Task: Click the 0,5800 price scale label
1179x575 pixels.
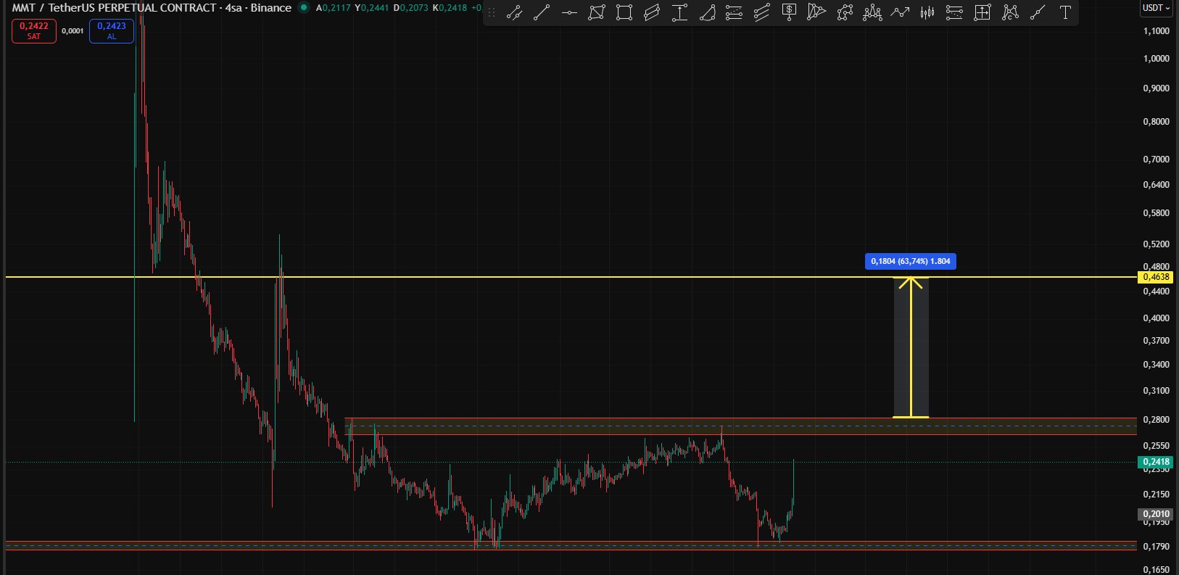Action: click(x=1157, y=213)
